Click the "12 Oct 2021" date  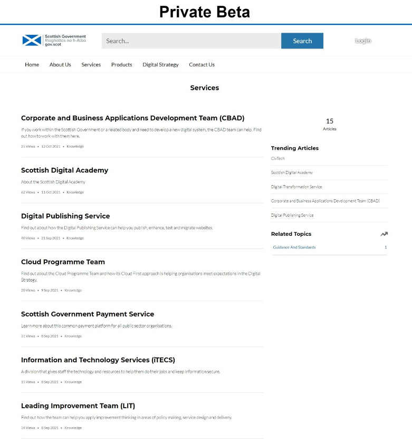click(x=51, y=147)
